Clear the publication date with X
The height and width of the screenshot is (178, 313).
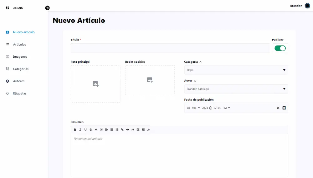pyautogui.click(x=278, y=108)
